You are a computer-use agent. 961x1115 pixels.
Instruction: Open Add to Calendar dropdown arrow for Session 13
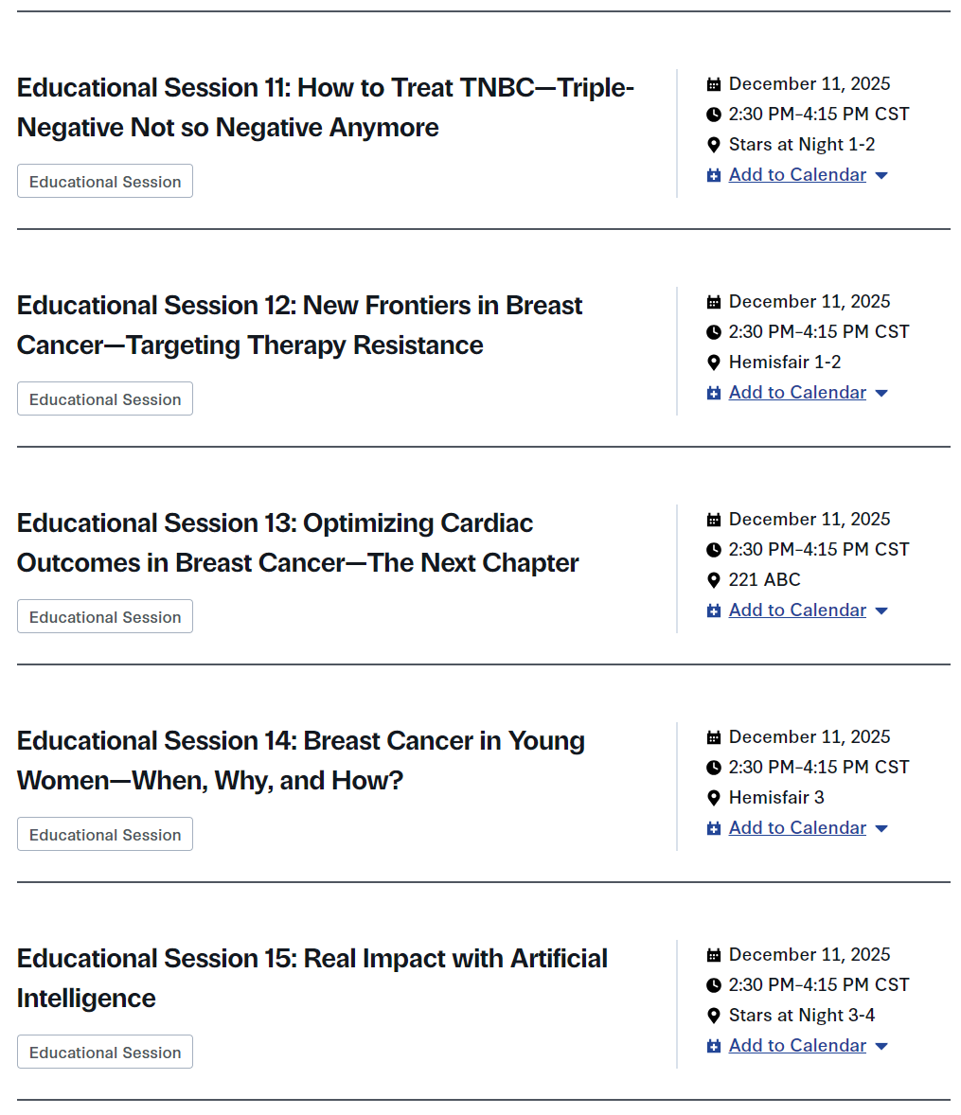pyautogui.click(x=881, y=611)
